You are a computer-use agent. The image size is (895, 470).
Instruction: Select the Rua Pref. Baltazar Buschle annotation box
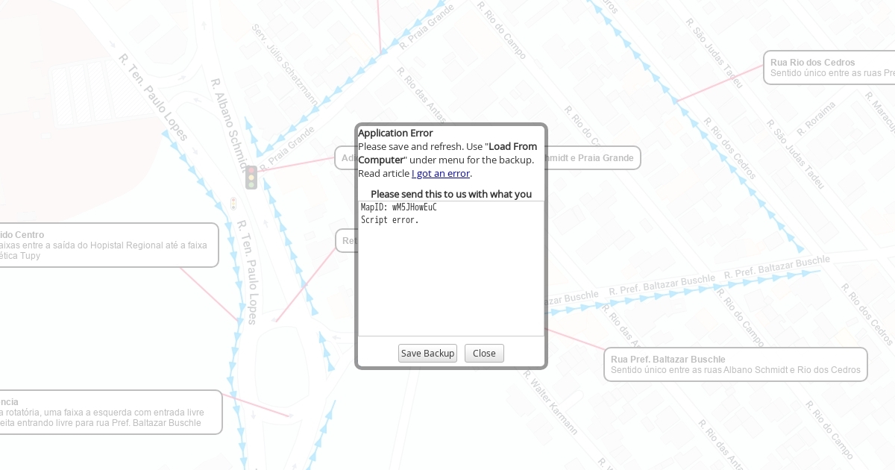(735, 364)
